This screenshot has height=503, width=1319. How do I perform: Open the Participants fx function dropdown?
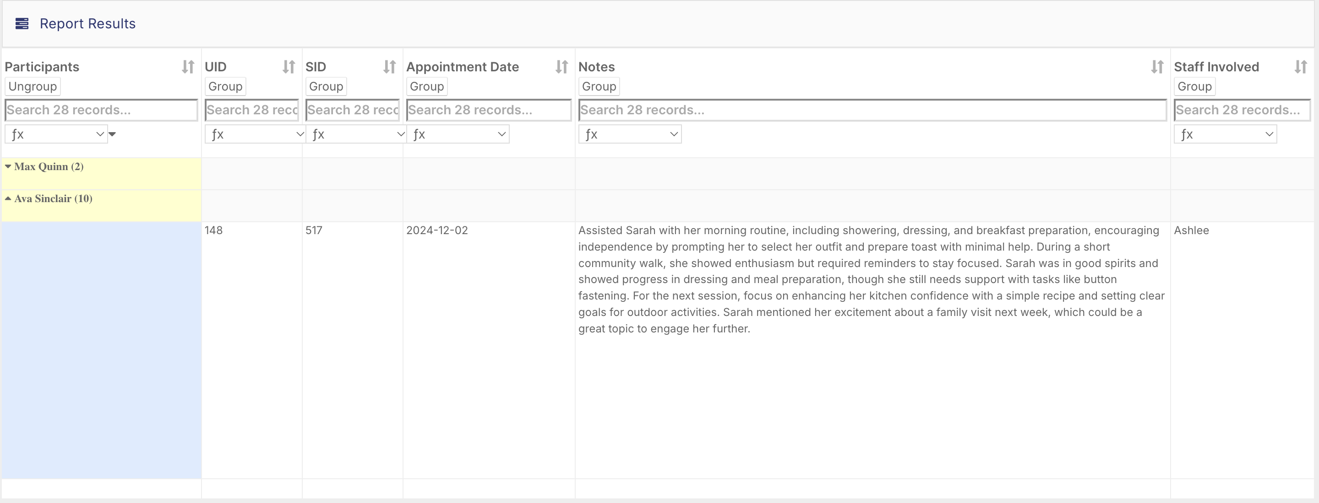point(56,134)
